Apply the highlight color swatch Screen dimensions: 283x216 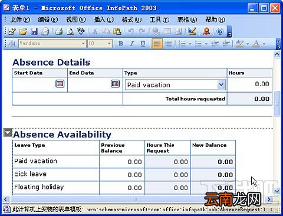click(x=239, y=44)
